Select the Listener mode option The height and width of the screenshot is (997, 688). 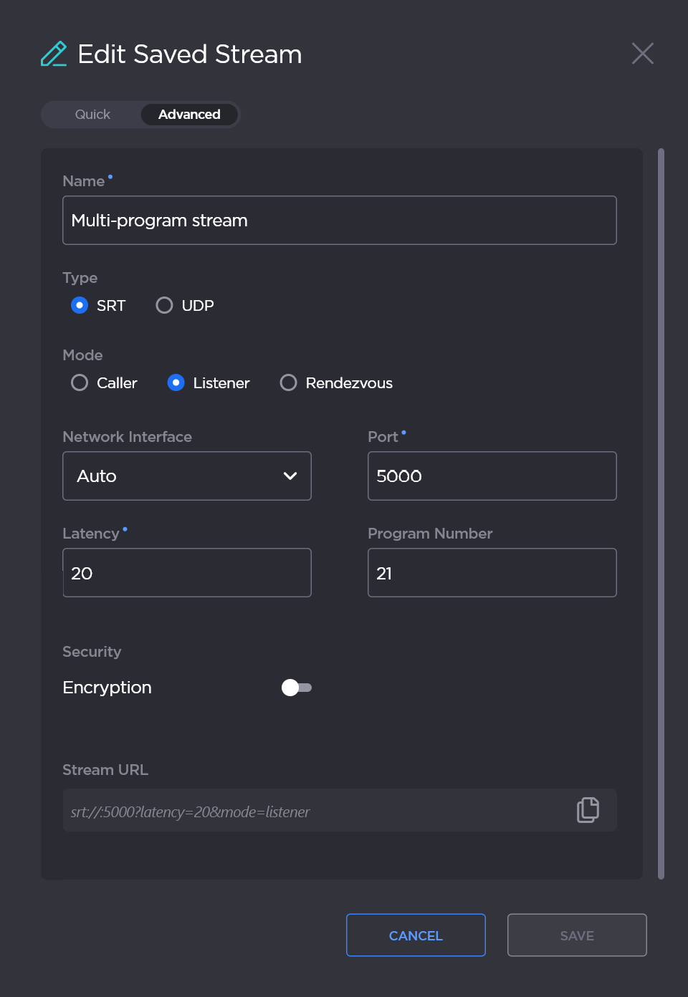(176, 383)
